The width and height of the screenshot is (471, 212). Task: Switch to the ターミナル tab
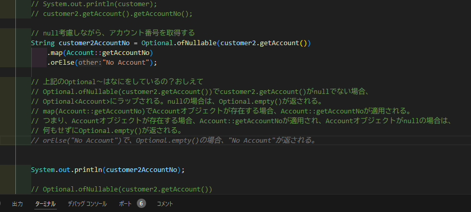[x=46, y=204]
